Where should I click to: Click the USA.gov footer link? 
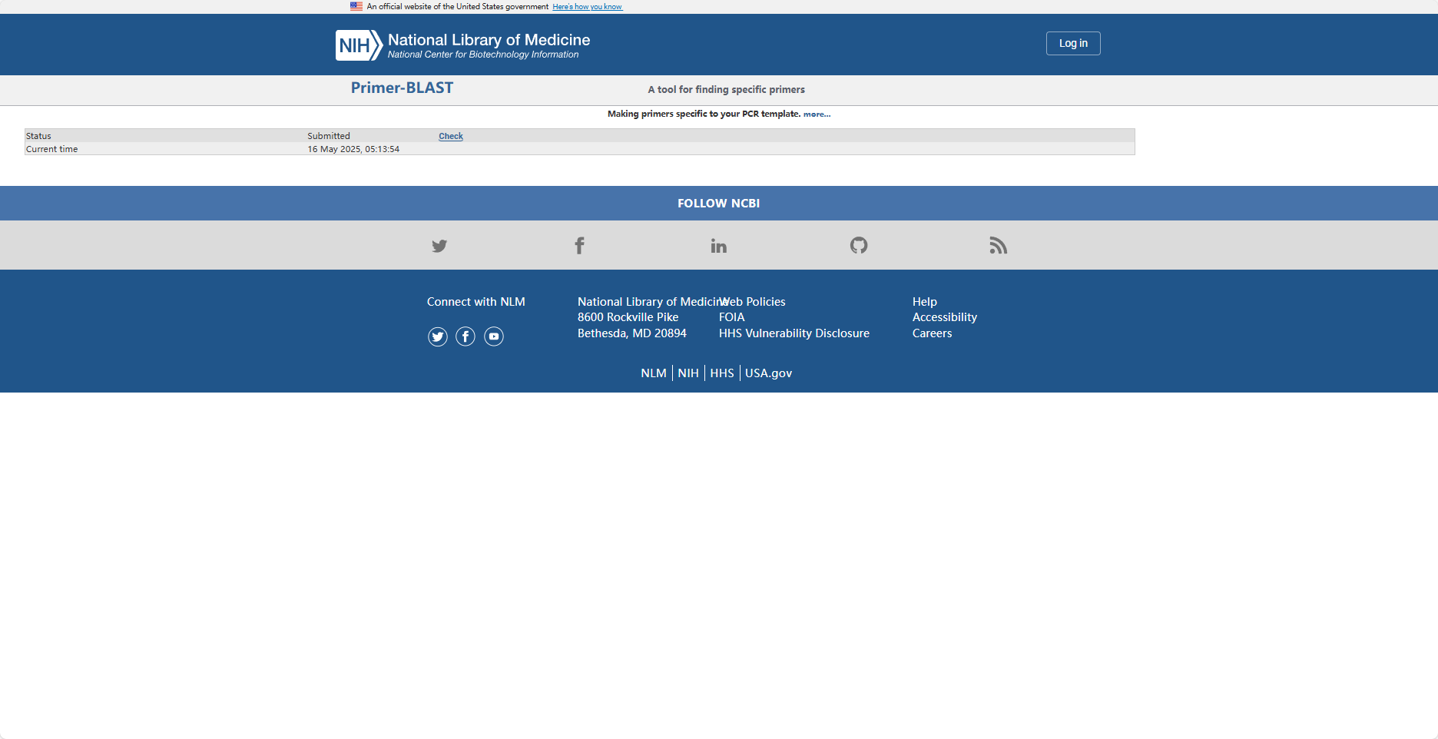[768, 373]
